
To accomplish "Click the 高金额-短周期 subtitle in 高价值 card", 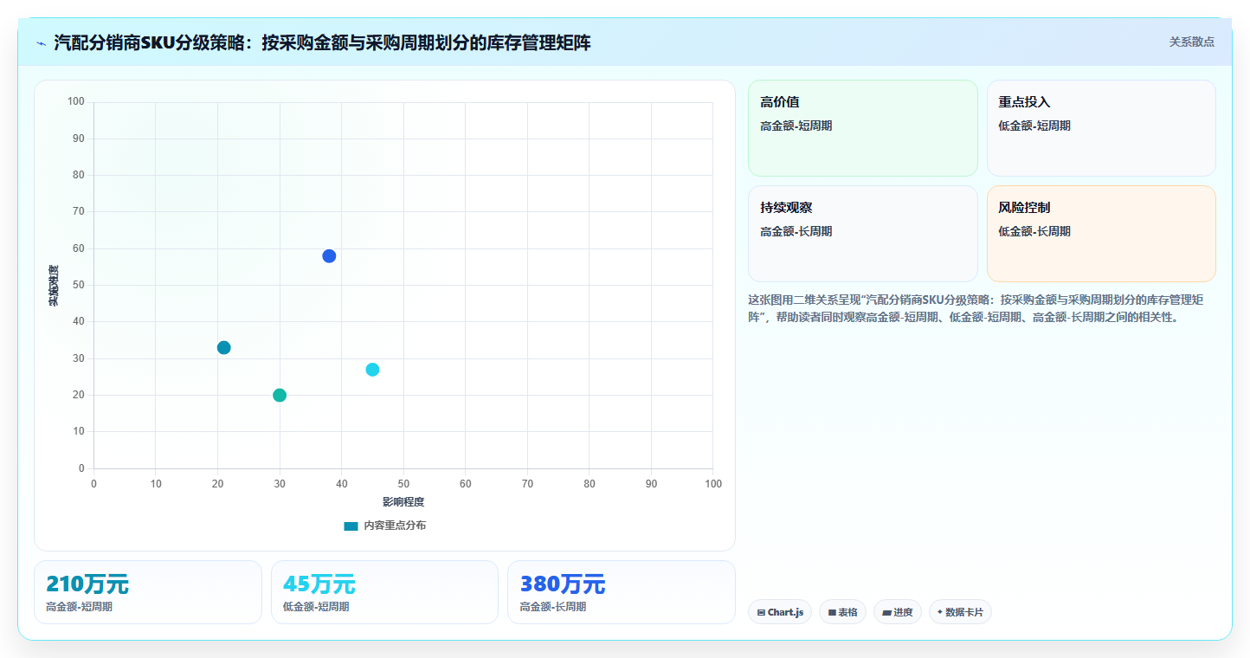I will tap(796, 126).
